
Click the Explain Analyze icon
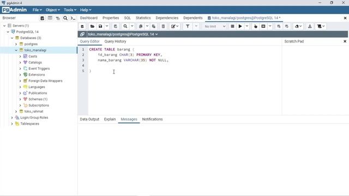coord(263,26)
